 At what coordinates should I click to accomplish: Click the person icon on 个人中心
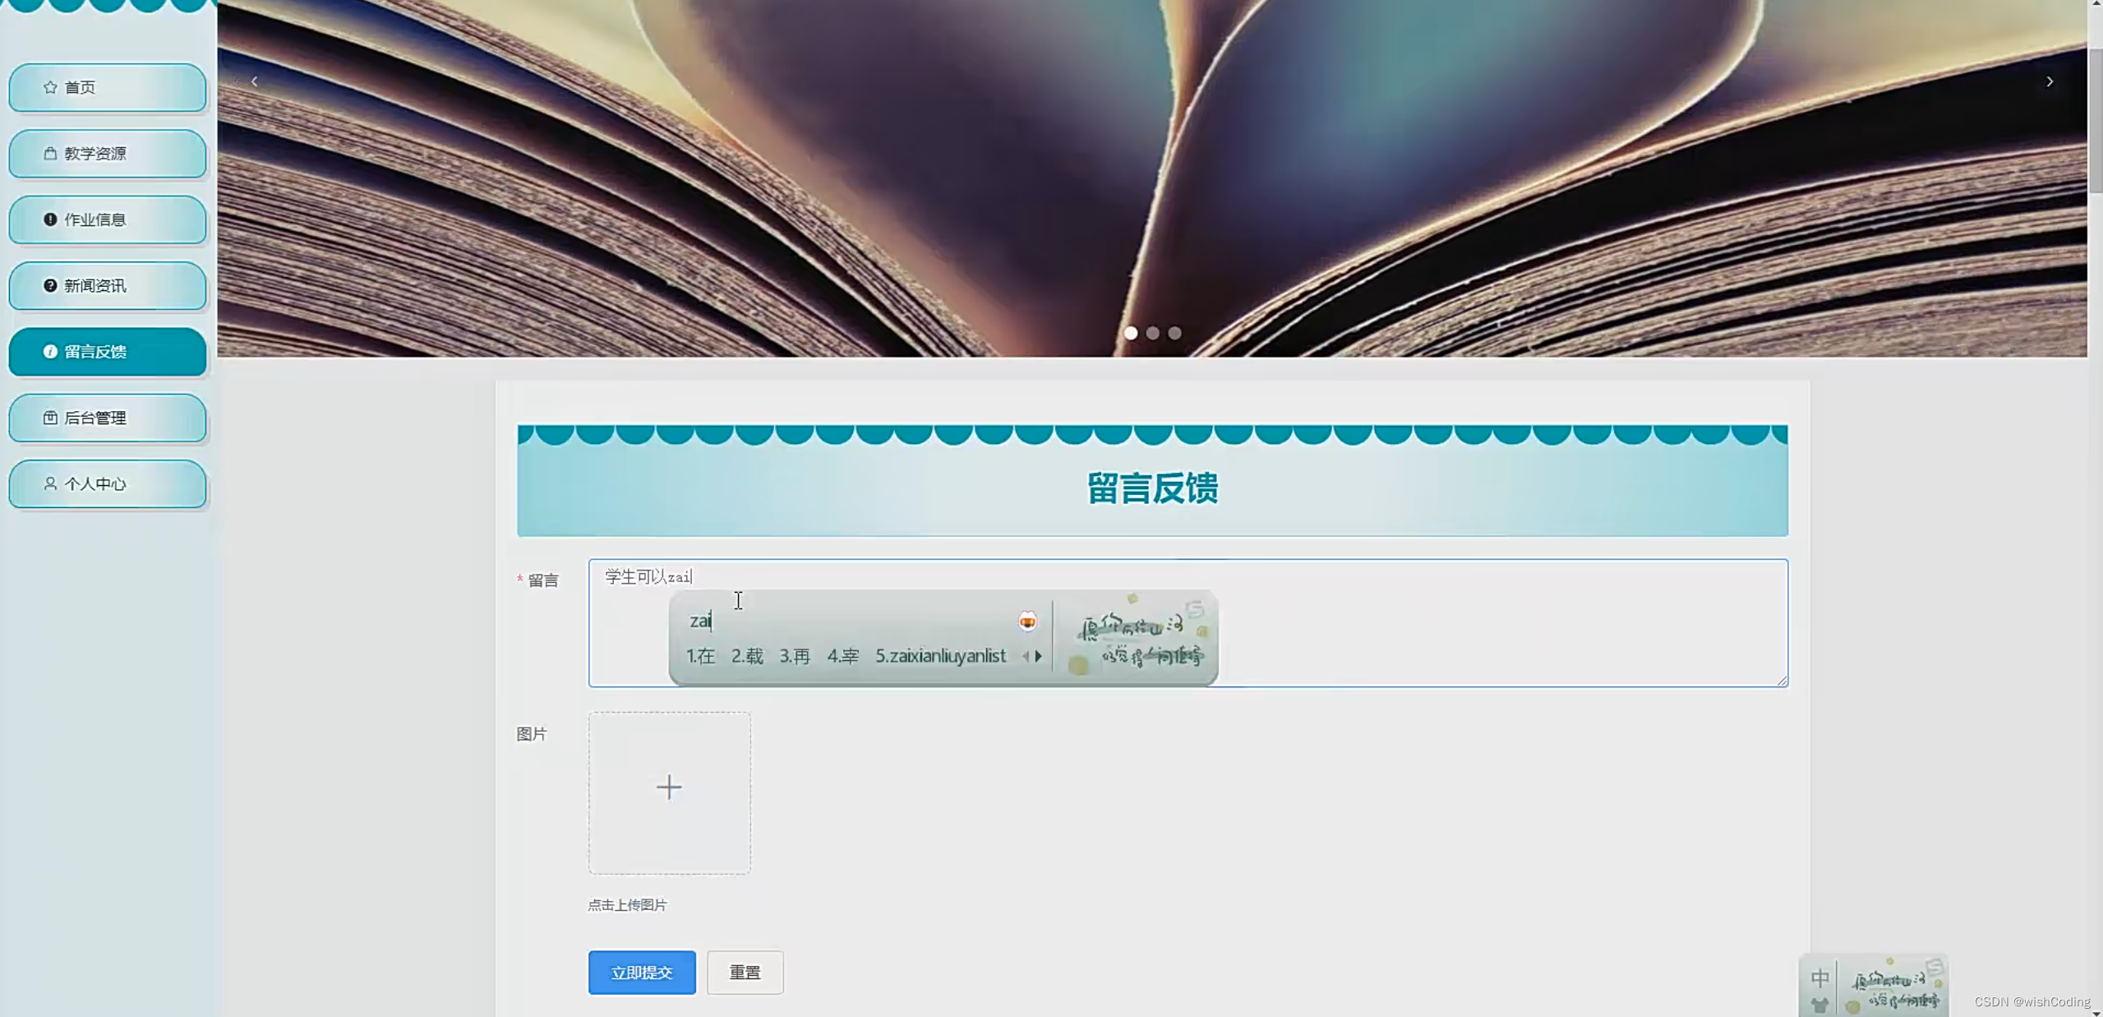pos(49,483)
